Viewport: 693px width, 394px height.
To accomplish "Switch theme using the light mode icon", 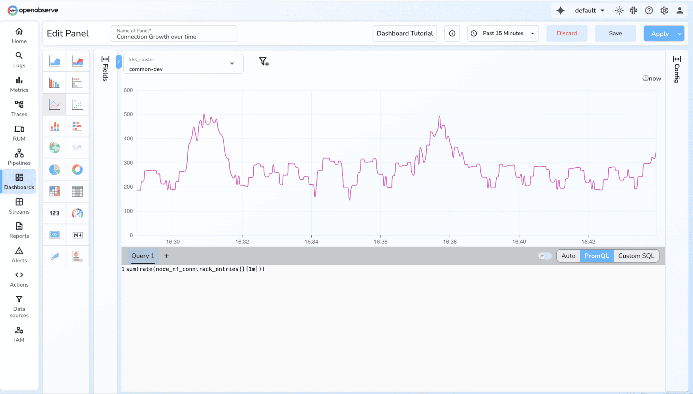I will click(x=619, y=10).
